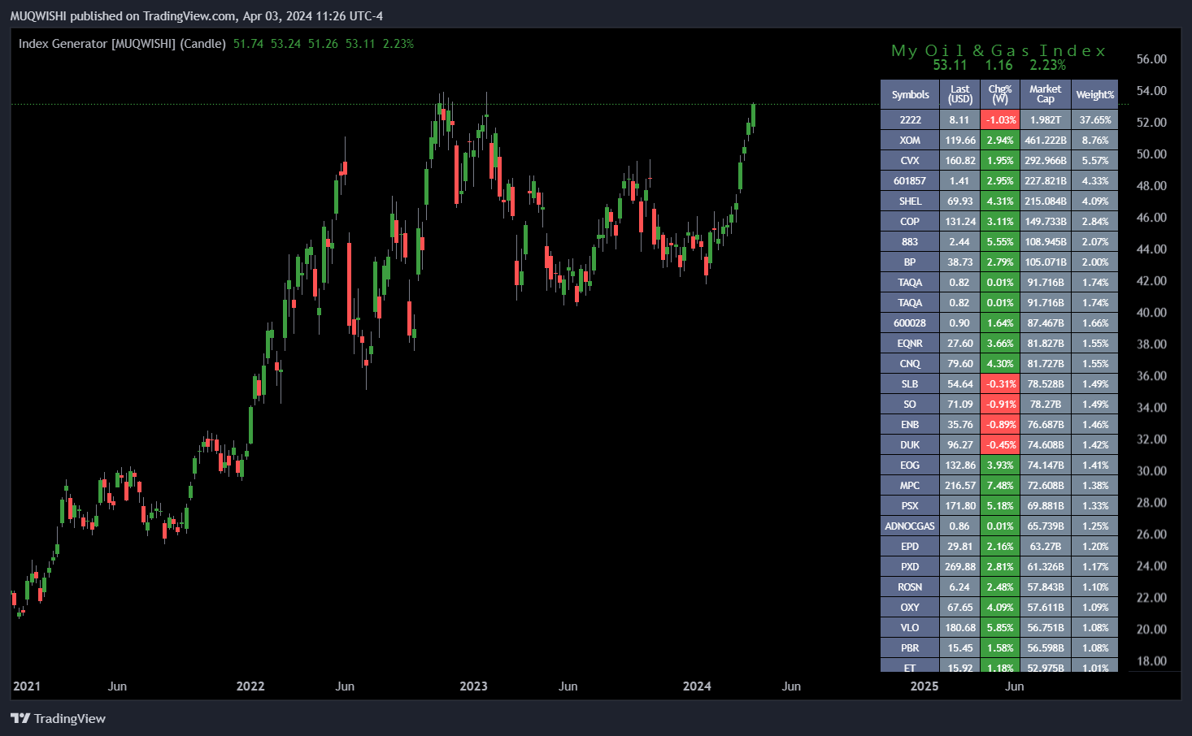1192x736 pixels.
Task: Click the 30.00 label on the price axis
Action: click(1151, 471)
